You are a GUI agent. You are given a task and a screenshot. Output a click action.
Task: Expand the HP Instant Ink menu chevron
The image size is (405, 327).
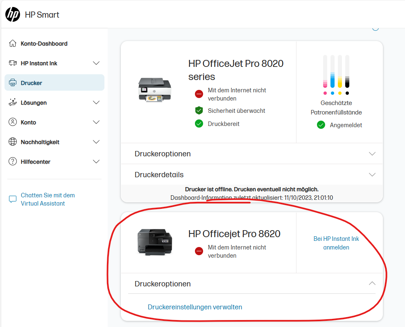(96, 63)
